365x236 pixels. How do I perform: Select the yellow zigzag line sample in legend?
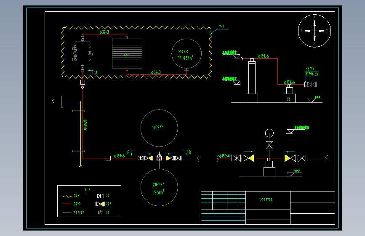click(x=67, y=196)
